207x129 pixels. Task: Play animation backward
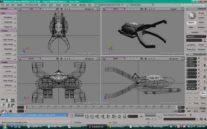click(x=103, y=116)
